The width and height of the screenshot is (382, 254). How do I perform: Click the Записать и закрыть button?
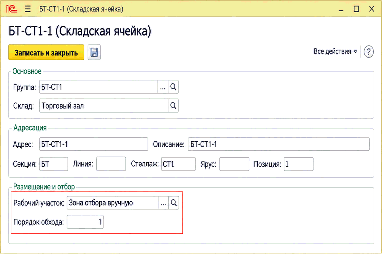46,52
